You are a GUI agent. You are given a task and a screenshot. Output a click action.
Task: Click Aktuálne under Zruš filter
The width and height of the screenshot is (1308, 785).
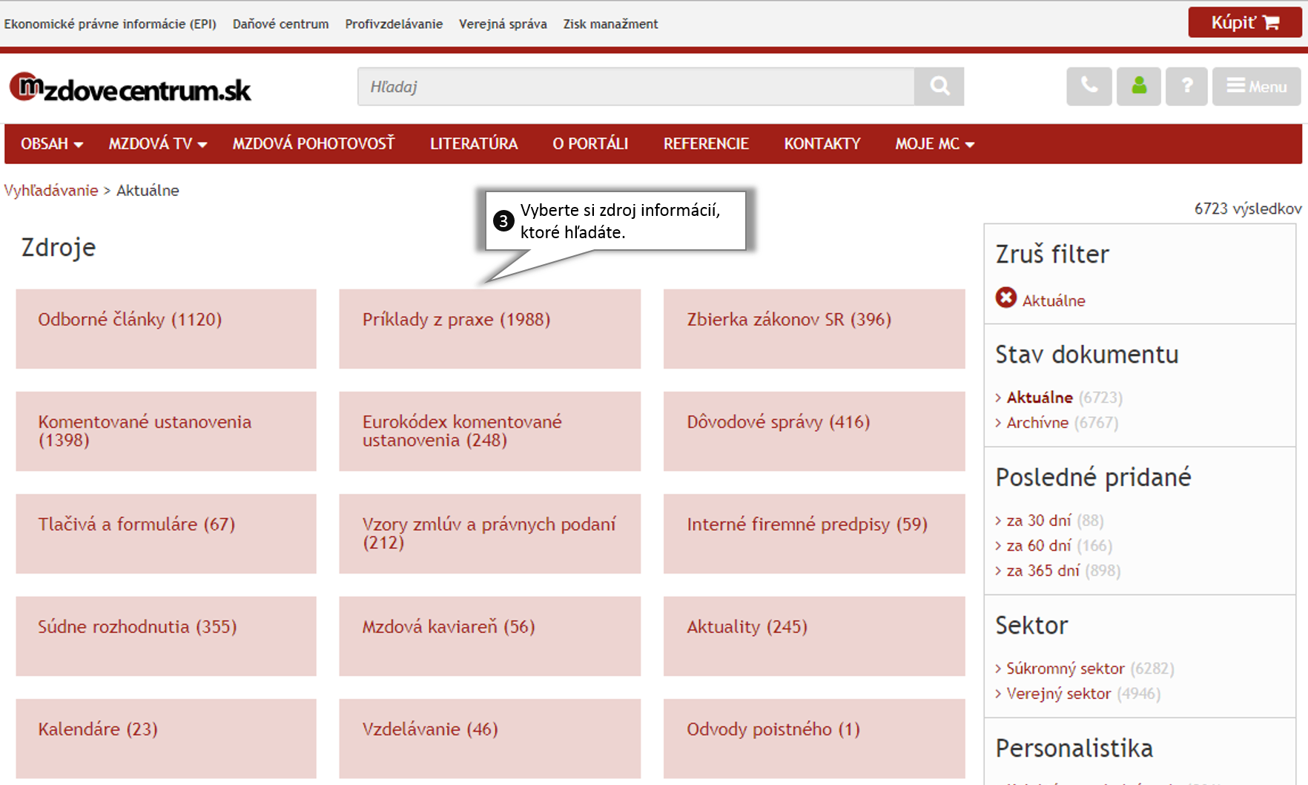(x=1054, y=300)
